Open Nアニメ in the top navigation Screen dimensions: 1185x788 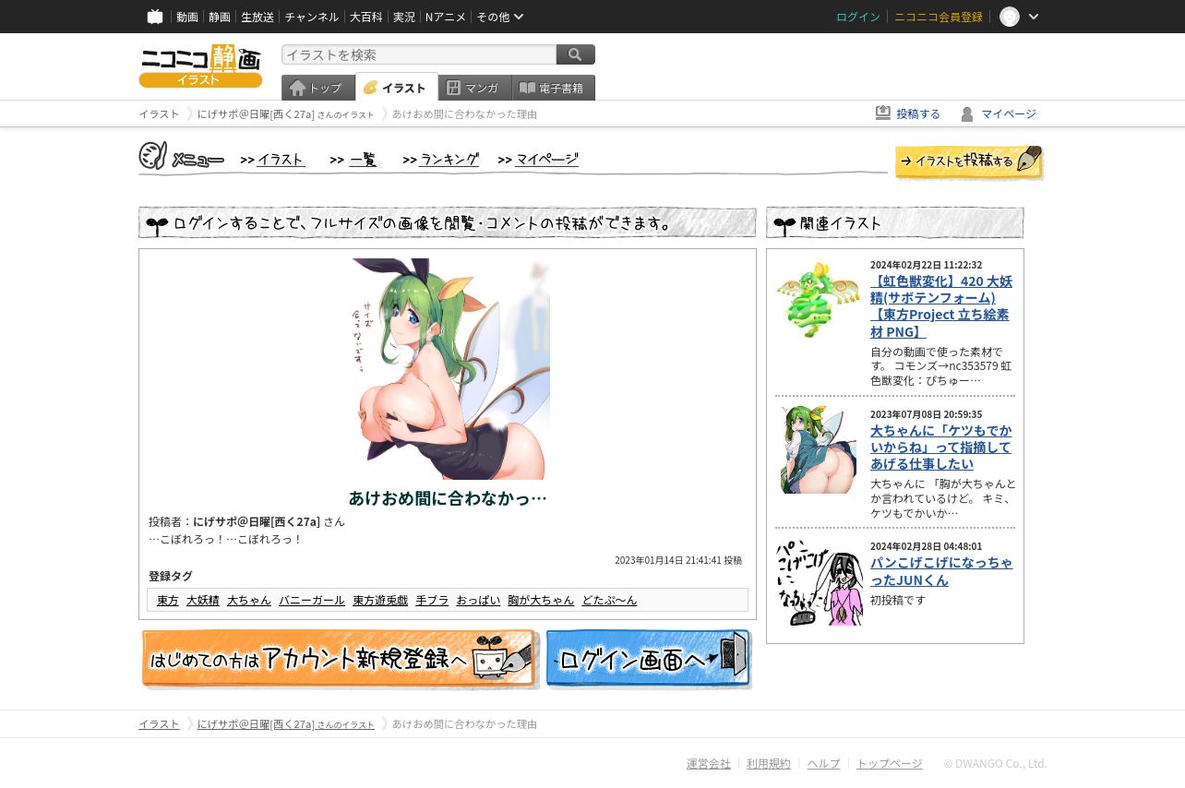[446, 17]
